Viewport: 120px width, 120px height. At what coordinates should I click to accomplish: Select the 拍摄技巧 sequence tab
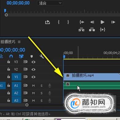(8, 42)
